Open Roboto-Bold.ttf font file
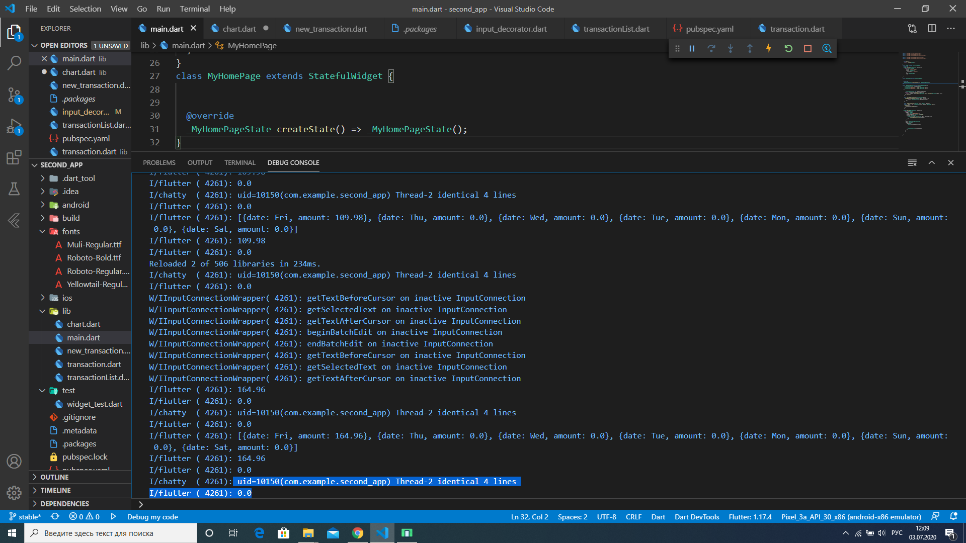The height and width of the screenshot is (543, 966). click(94, 258)
